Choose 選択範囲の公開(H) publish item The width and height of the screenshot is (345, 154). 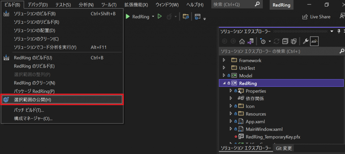[62, 100]
